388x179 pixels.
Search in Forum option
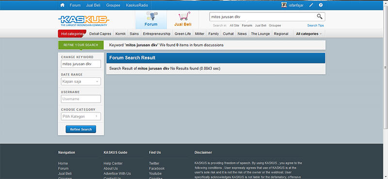247,26
